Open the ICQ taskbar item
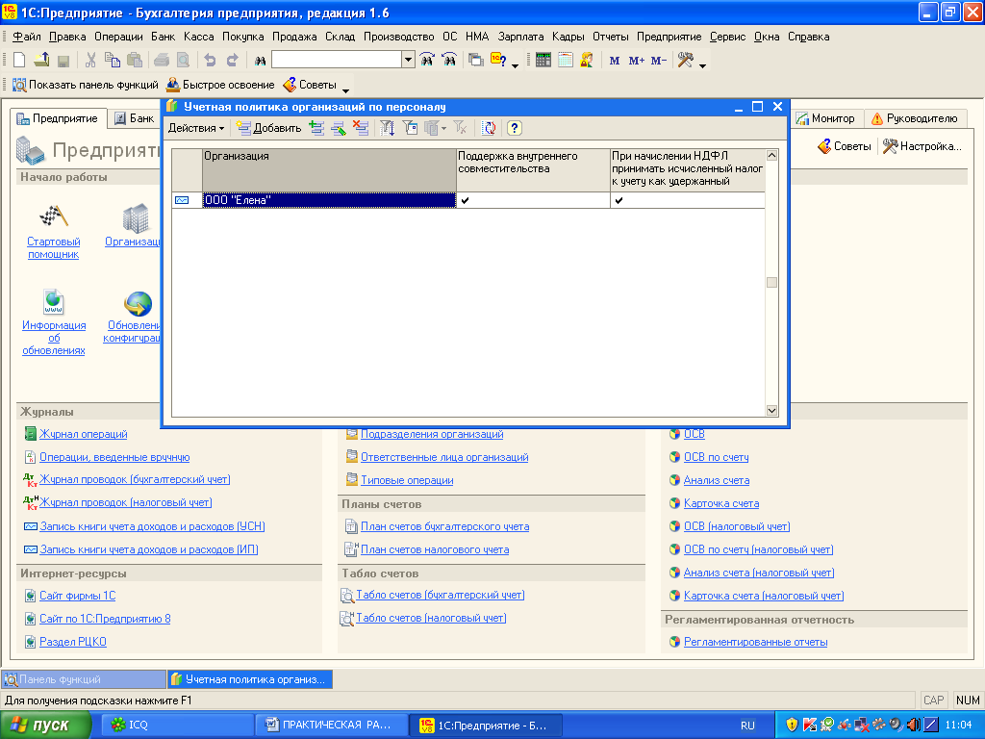 coord(177,726)
